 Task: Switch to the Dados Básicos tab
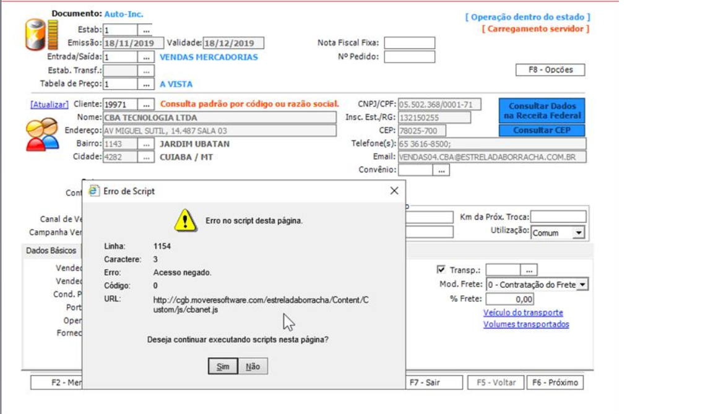(51, 251)
